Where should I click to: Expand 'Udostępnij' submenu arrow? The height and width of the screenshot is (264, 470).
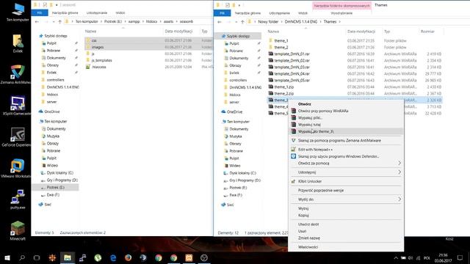pos(399,172)
